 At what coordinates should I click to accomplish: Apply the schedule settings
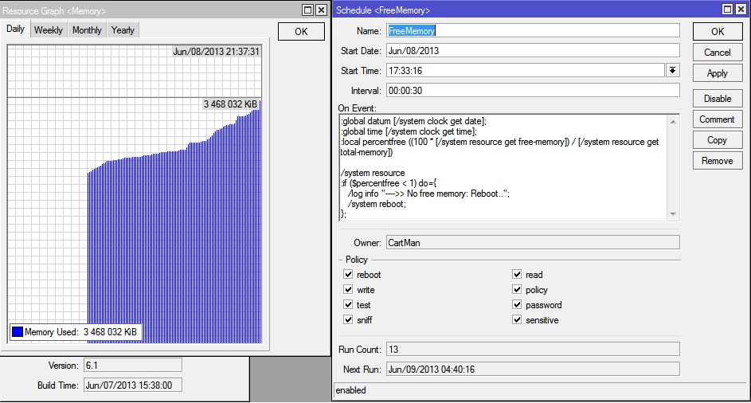click(x=718, y=72)
